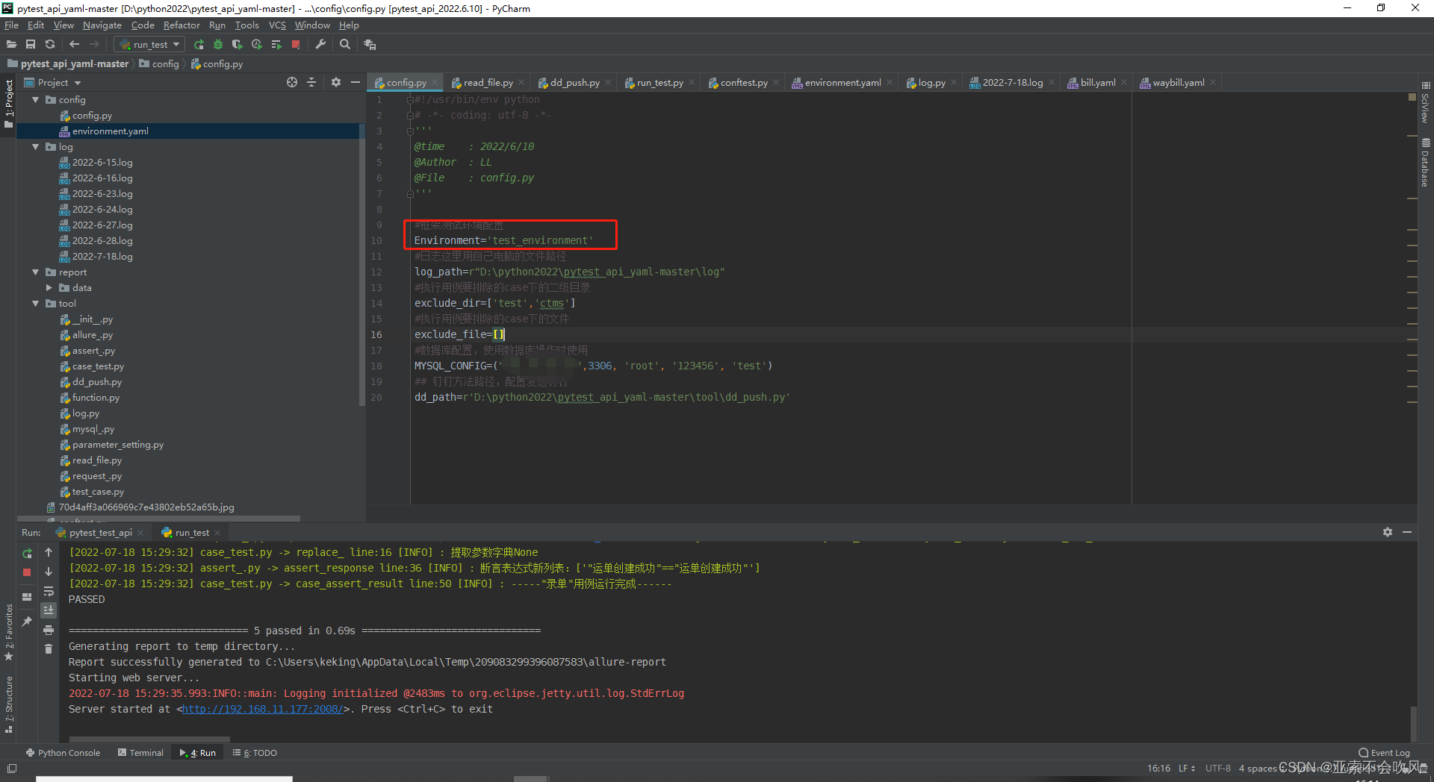
Task: Jump down the stack trace arrow
Action: tap(49, 572)
